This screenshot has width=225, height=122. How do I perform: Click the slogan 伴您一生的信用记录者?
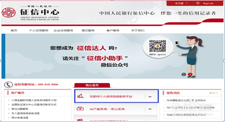(188, 13)
